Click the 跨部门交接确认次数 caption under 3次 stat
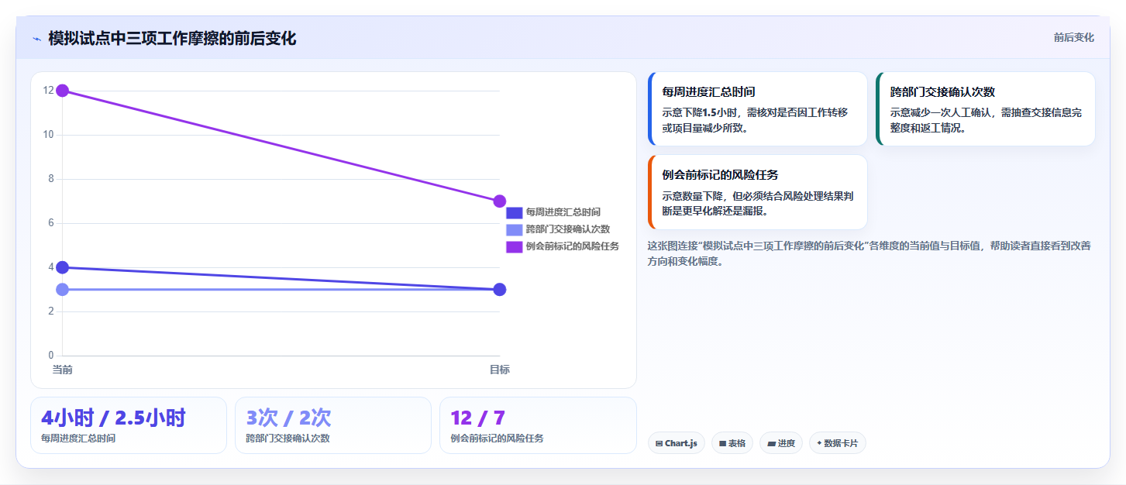Viewport: 1126px width, 485px height. click(x=288, y=439)
